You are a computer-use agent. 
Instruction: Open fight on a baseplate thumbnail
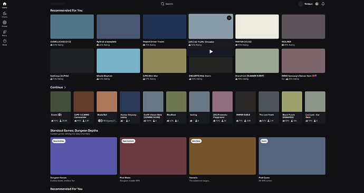(118, 27)
